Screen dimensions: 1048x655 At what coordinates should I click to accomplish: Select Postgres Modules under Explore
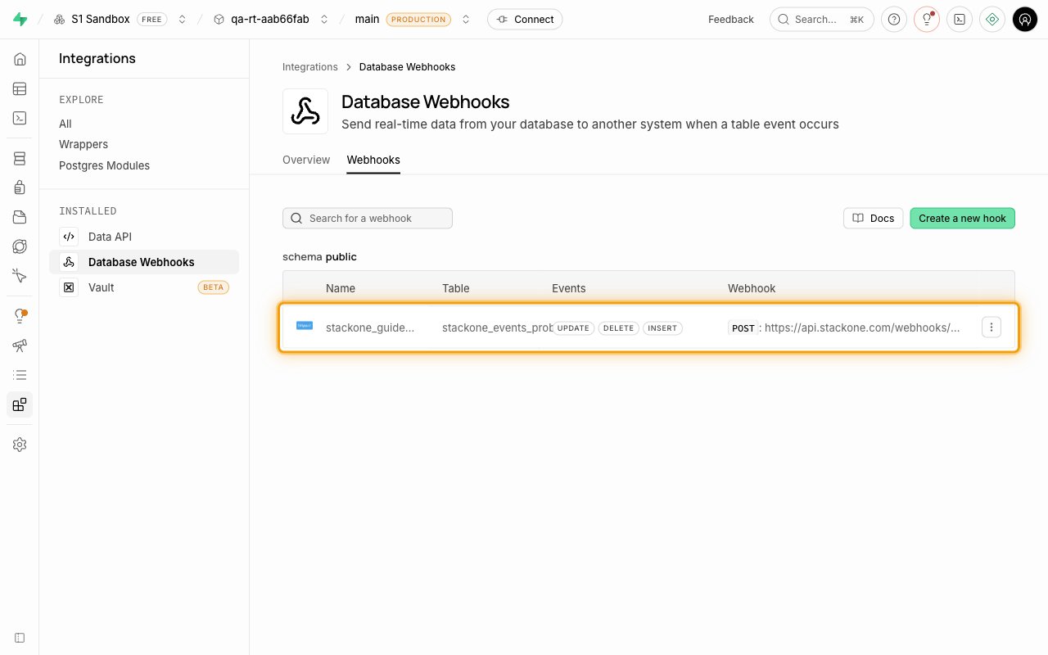pos(104,165)
